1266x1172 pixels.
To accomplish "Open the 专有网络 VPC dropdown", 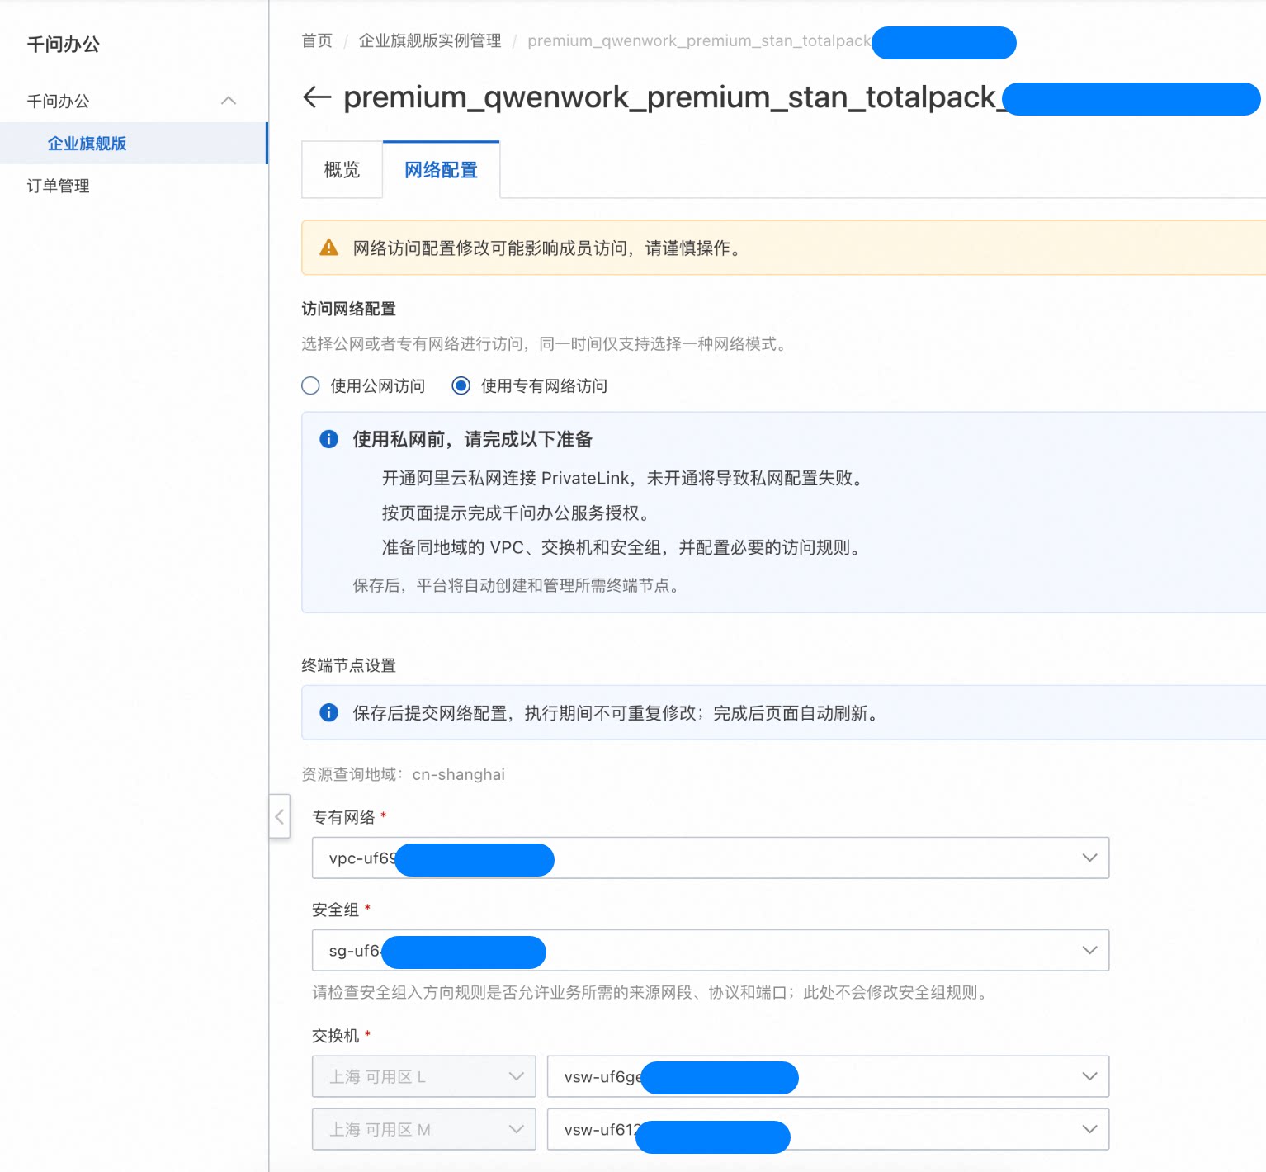I will click(x=711, y=858).
